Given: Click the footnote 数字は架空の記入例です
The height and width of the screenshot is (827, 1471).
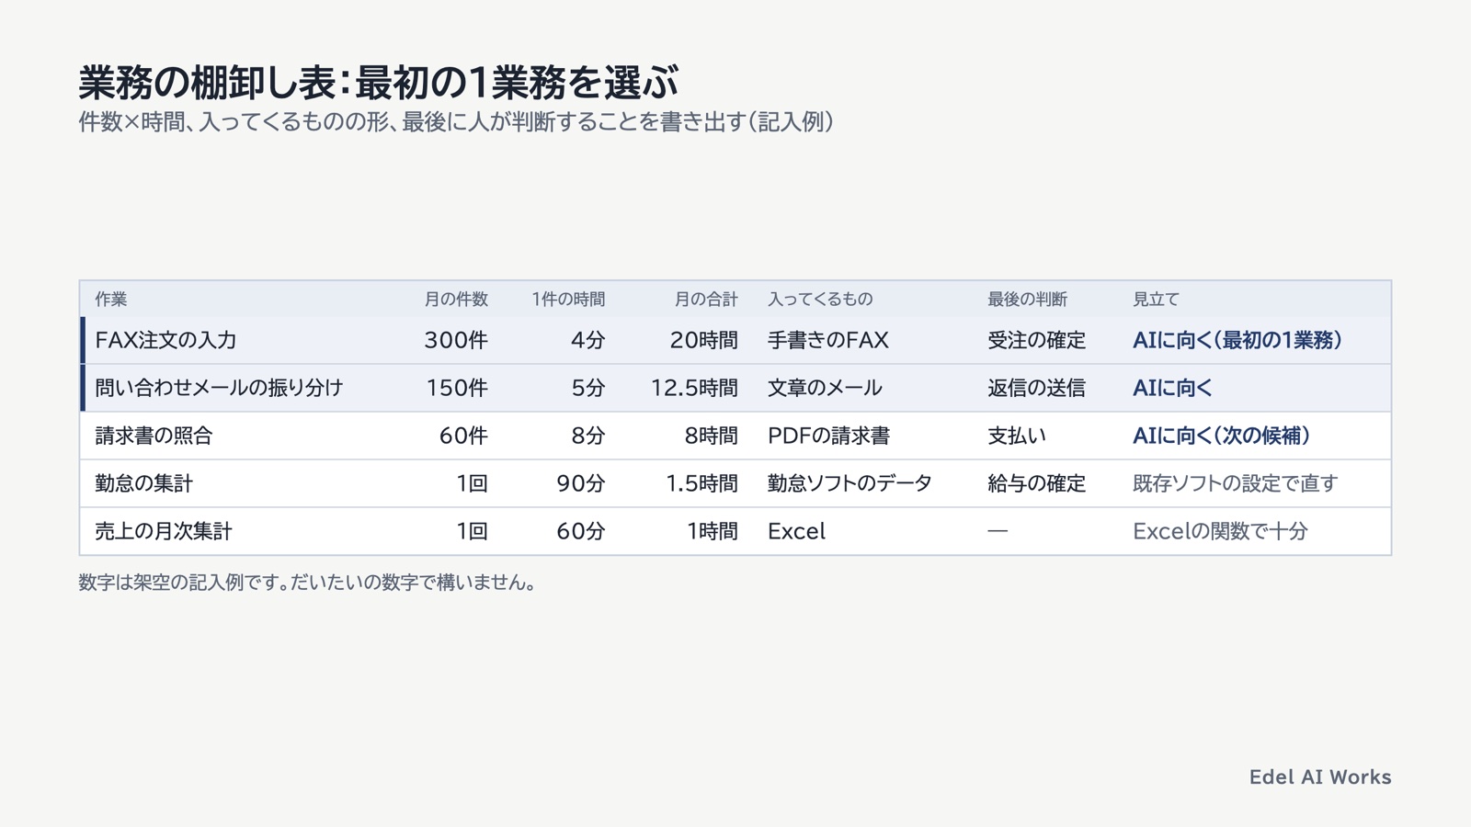Looking at the screenshot, I should 308,583.
